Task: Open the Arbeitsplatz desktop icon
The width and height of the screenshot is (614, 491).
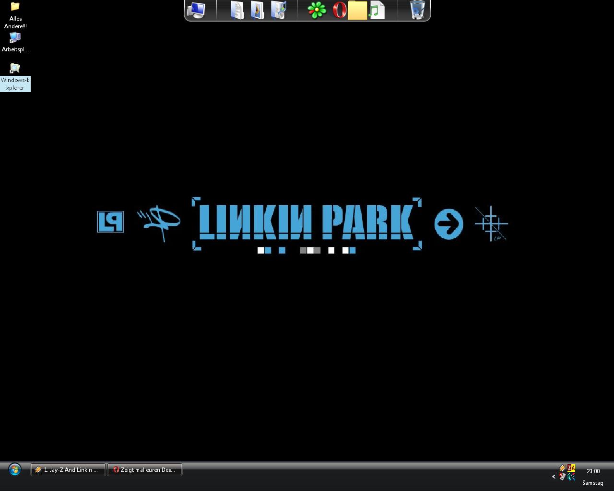Action: (x=15, y=42)
